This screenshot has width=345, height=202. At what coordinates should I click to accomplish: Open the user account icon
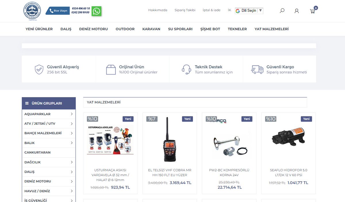(x=297, y=11)
